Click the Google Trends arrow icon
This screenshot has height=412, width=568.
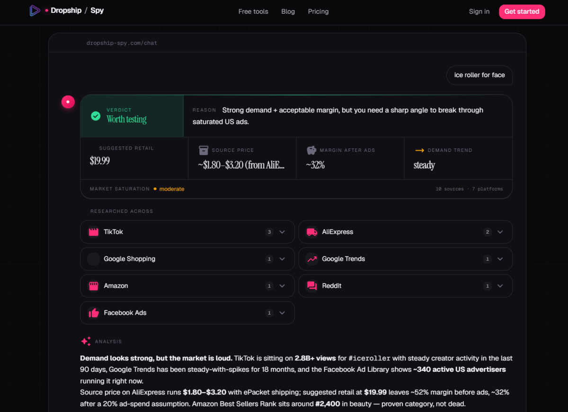pos(311,259)
